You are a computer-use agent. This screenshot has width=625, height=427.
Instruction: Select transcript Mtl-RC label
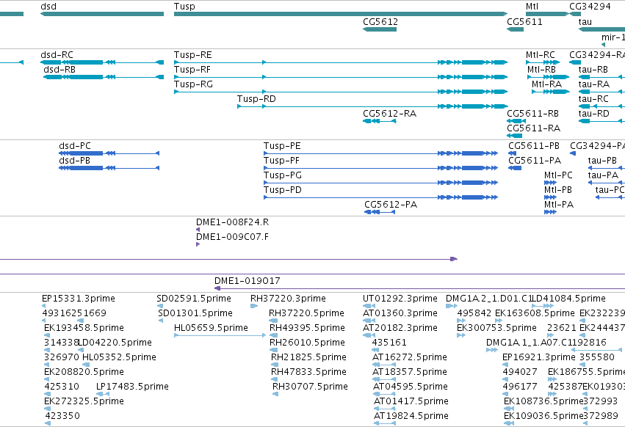pyautogui.click(x=541, y=55)
